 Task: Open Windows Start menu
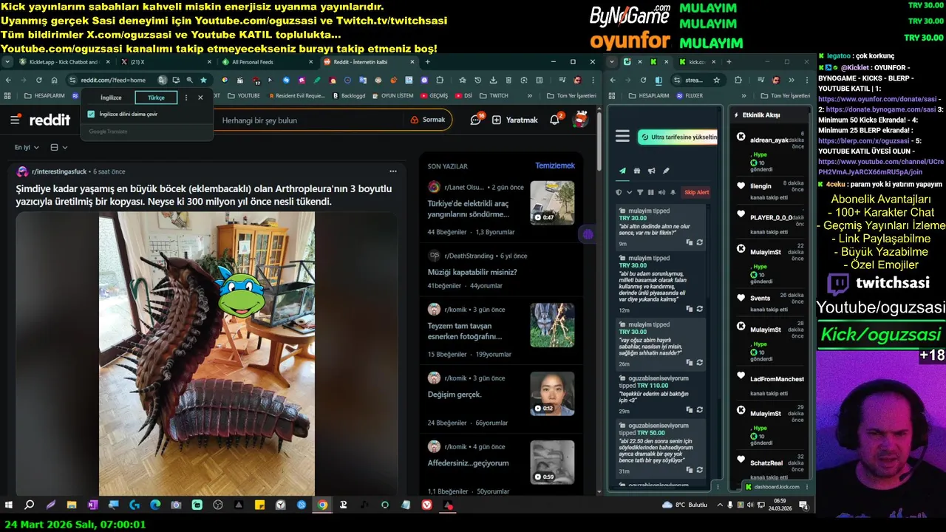point(9,505)
